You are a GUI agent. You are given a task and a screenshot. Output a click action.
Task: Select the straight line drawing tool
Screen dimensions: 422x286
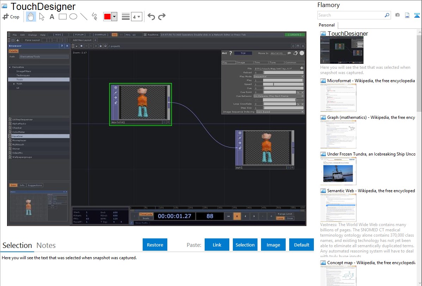point(84,17)
